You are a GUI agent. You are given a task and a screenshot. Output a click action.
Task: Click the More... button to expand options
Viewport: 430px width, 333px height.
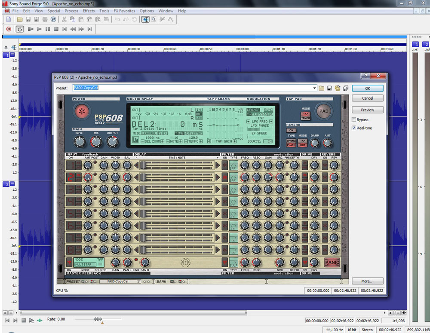367,281
